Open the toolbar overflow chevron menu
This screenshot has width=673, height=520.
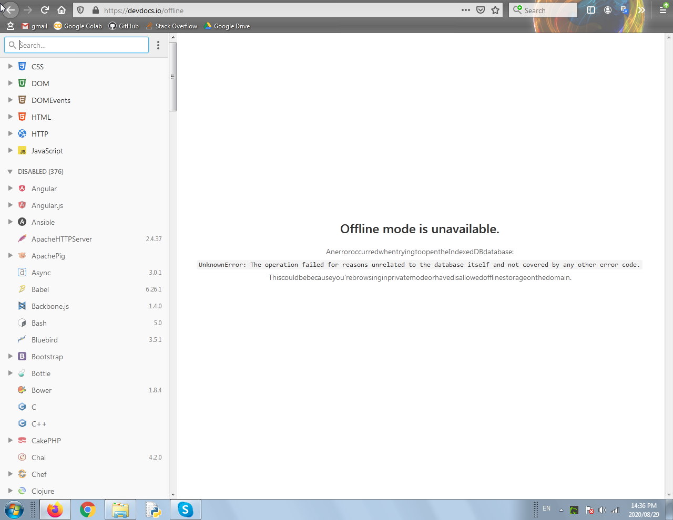point(641,9)
